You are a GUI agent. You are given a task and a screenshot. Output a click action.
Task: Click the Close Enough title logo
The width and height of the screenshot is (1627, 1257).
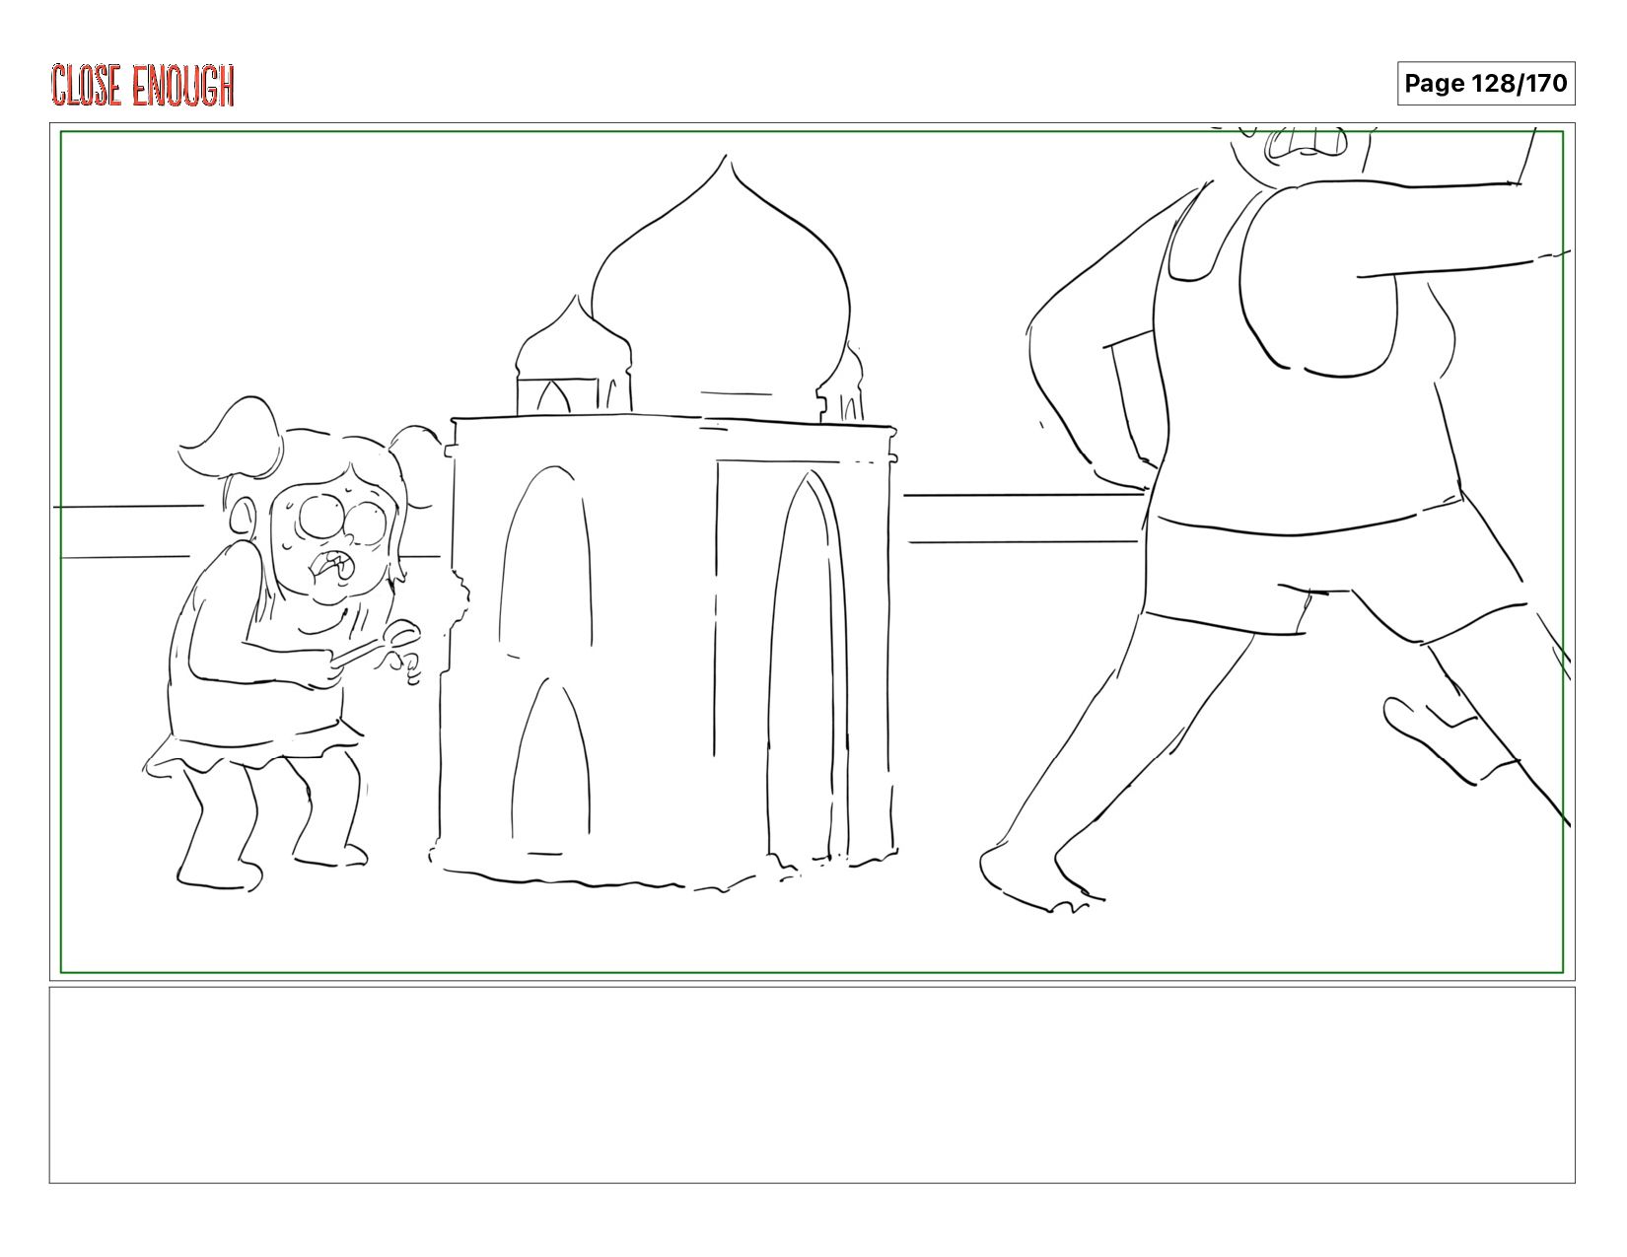tap(143, 85)
